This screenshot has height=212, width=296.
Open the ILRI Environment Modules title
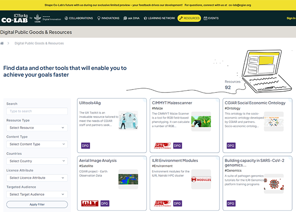click(175, 161)
